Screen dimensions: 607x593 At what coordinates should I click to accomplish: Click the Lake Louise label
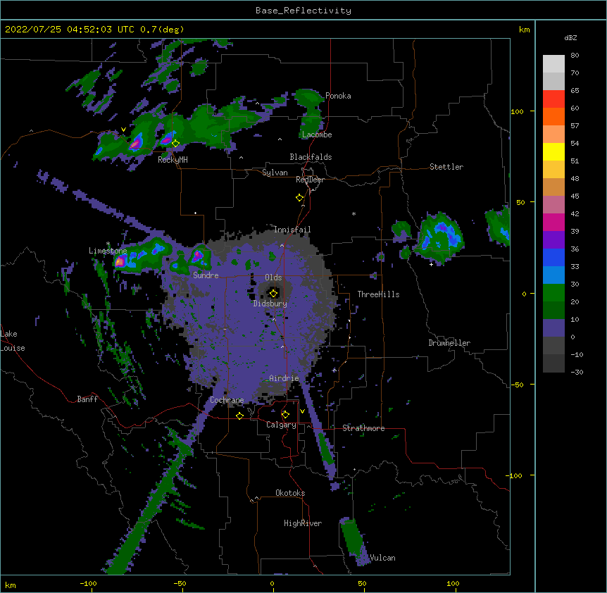tap(13, 341)
